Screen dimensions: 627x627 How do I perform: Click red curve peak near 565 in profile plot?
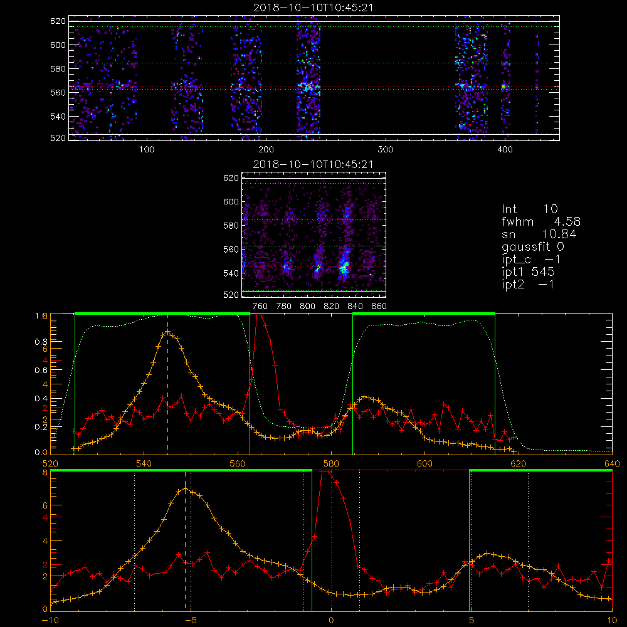[x=260, y=315]
